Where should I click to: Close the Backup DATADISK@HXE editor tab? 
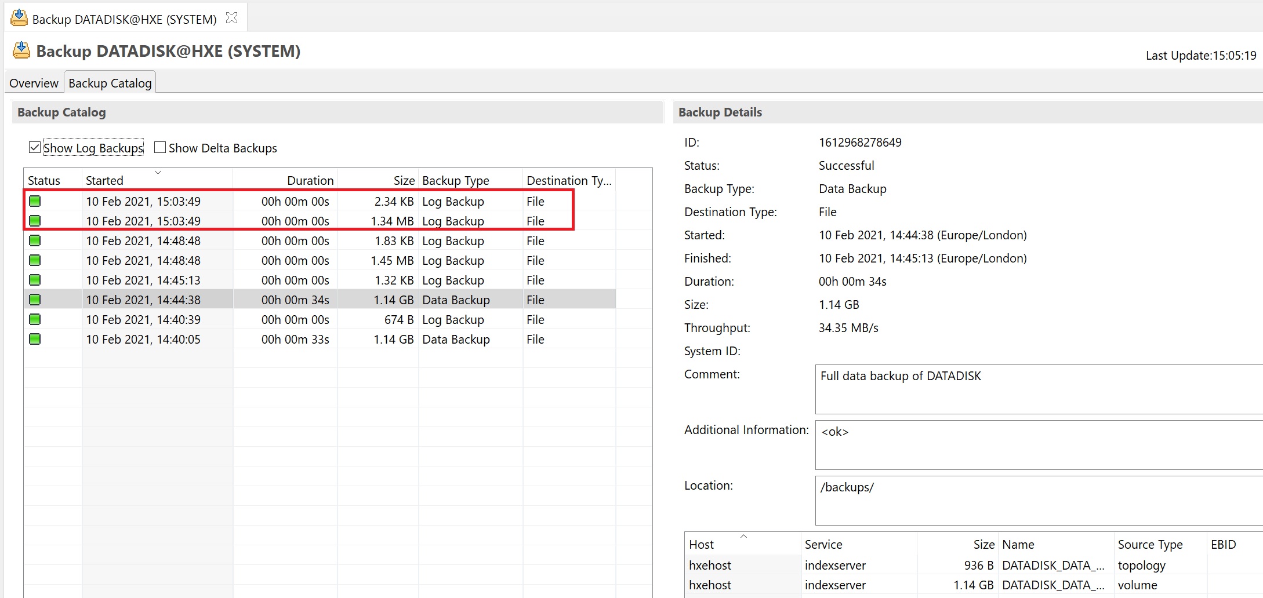pos(231,18)
